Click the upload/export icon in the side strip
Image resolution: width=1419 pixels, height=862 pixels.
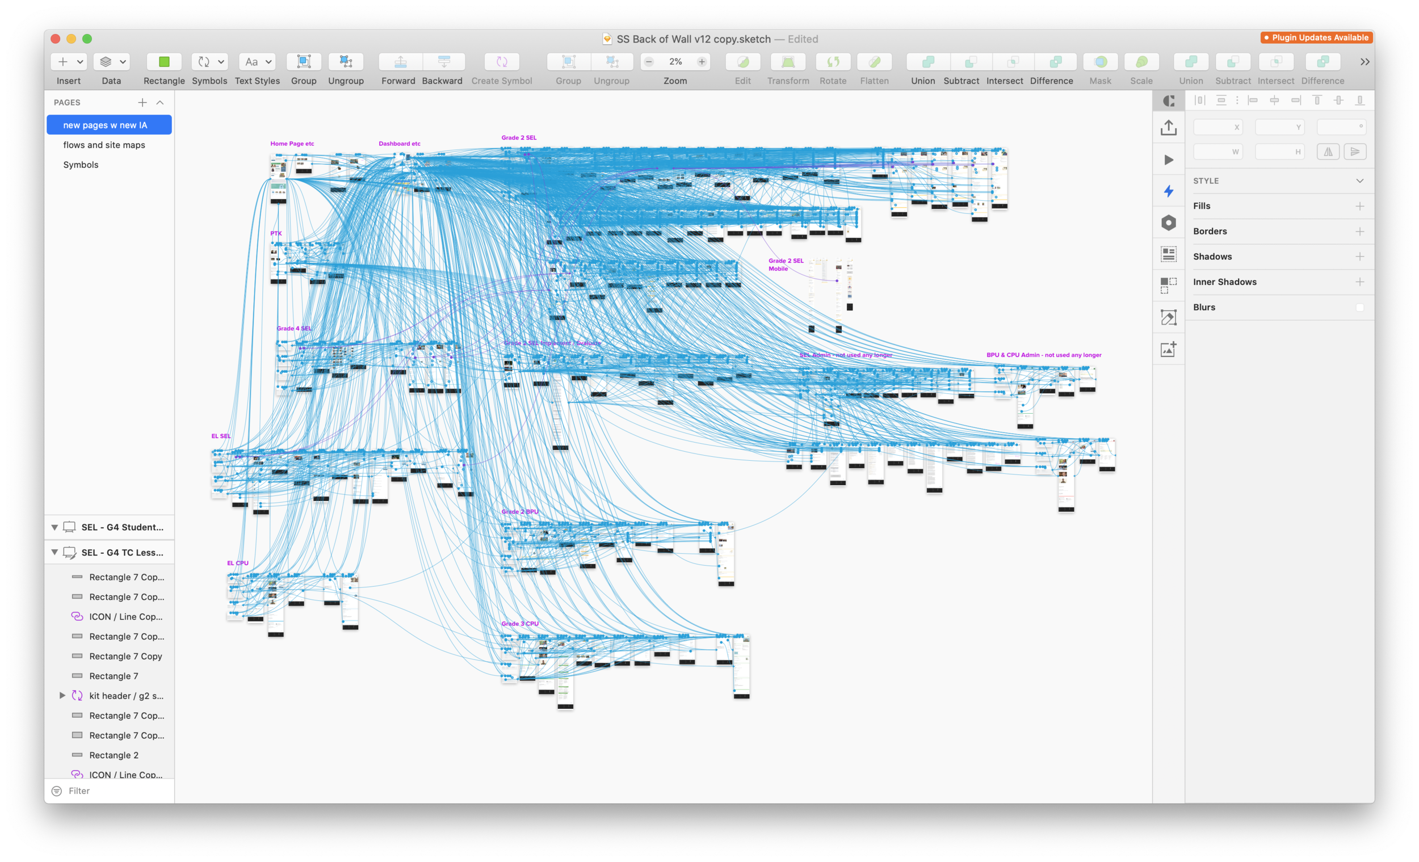[1169, 127]
